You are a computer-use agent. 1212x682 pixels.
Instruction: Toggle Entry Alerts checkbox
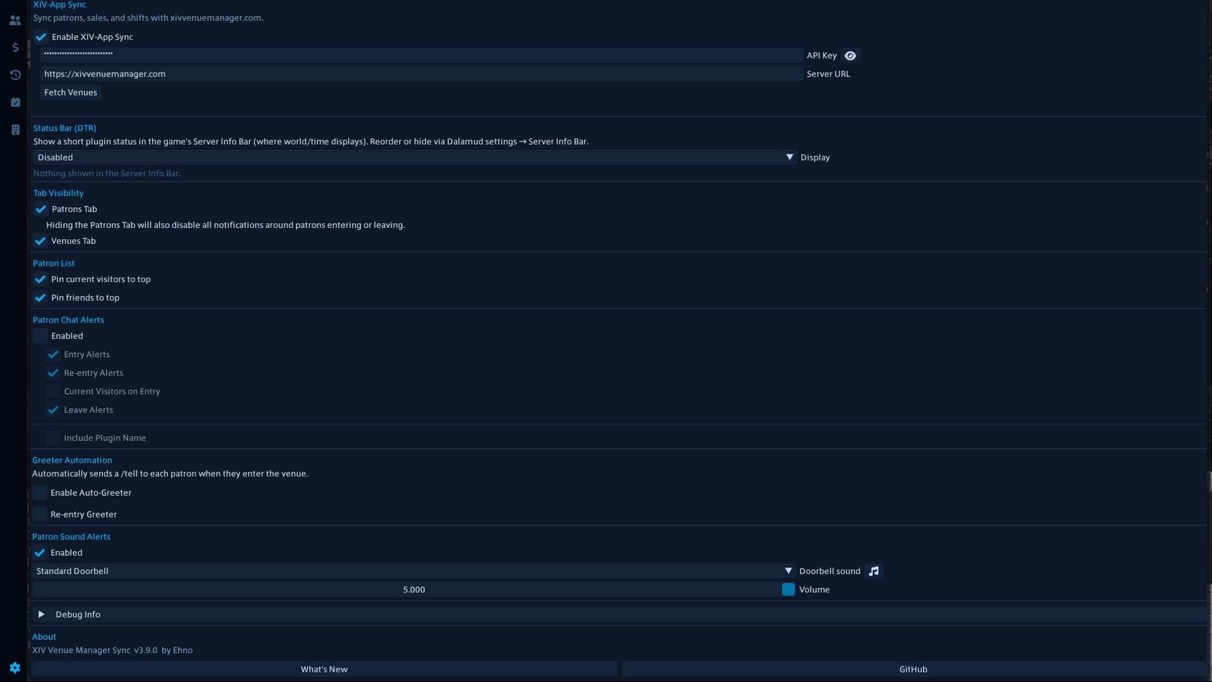pyautogui.click(x=53, y=354)
